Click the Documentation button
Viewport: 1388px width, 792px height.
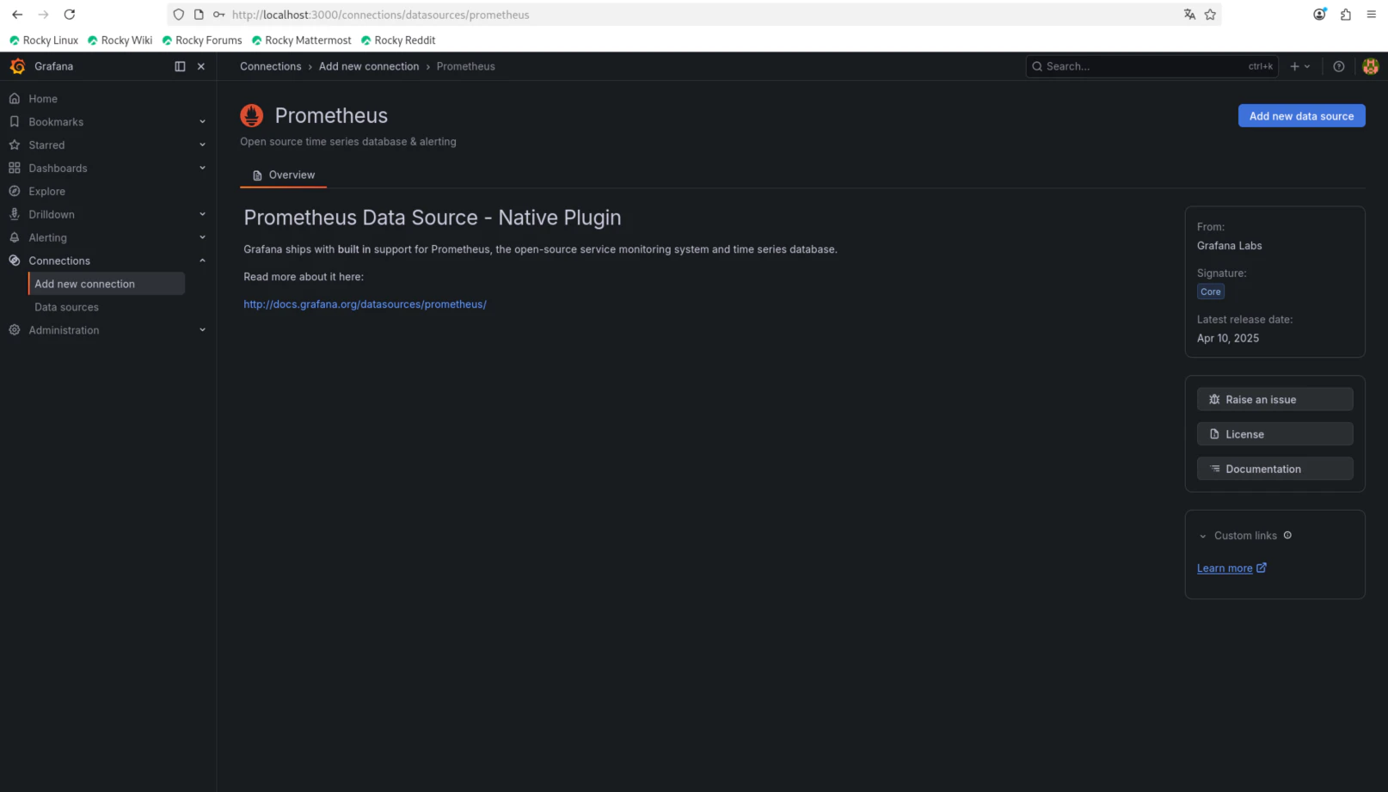[1274, 469]
